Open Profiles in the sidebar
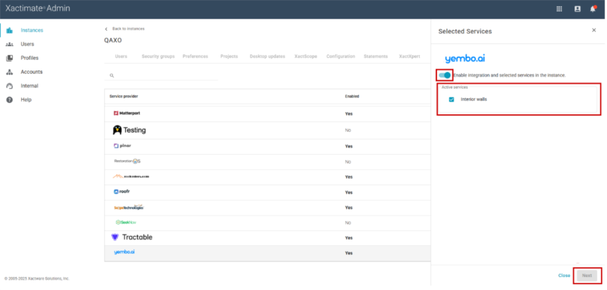 coord(29,58)
